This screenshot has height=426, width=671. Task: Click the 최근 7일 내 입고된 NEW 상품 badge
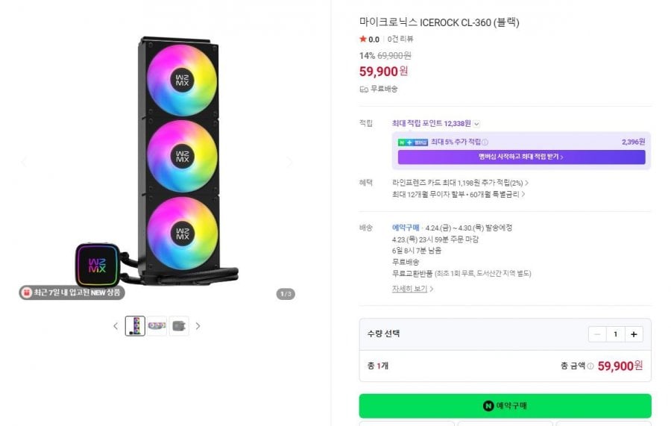pos(71,292)
